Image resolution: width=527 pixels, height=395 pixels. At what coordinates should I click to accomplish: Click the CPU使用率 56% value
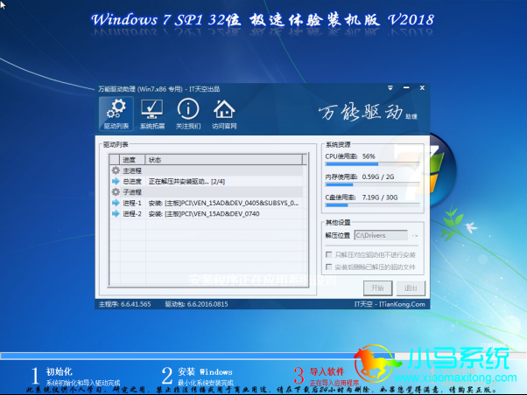click(x=369, y=156)
